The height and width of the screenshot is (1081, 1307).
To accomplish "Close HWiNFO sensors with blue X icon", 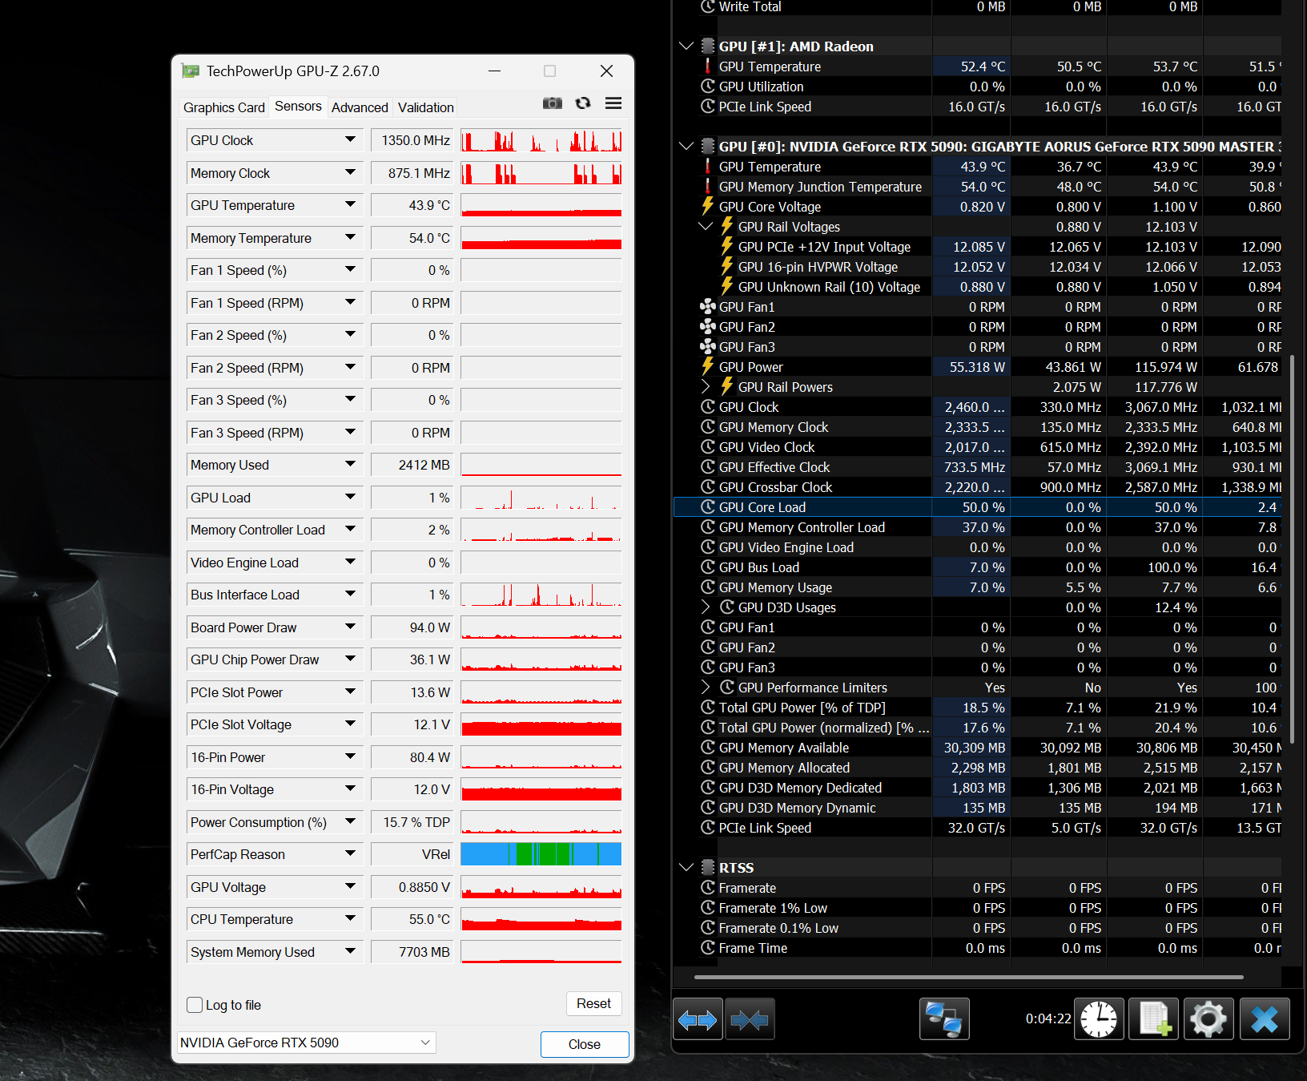I will 1265,1019.
